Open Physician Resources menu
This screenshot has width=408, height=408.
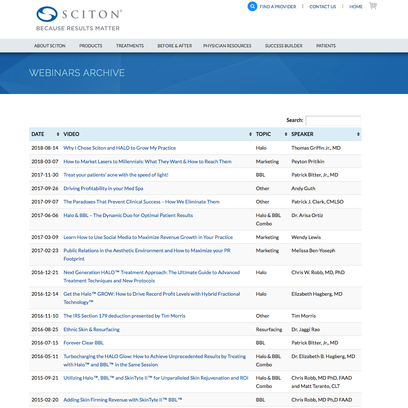click(x=227, y=46)
